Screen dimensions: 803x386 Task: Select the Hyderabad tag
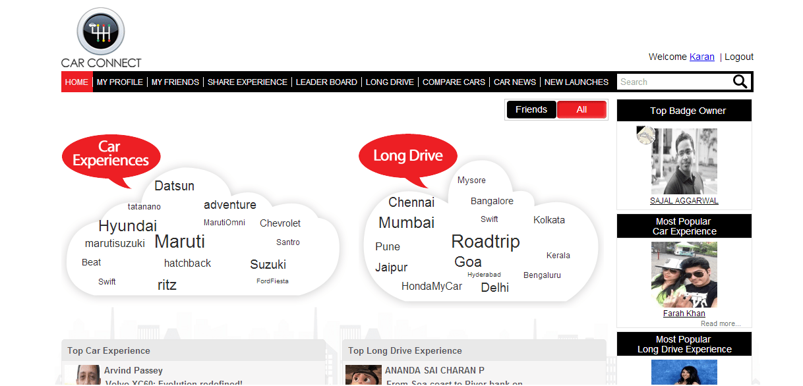pyautogui.click(x=484, y=275)
